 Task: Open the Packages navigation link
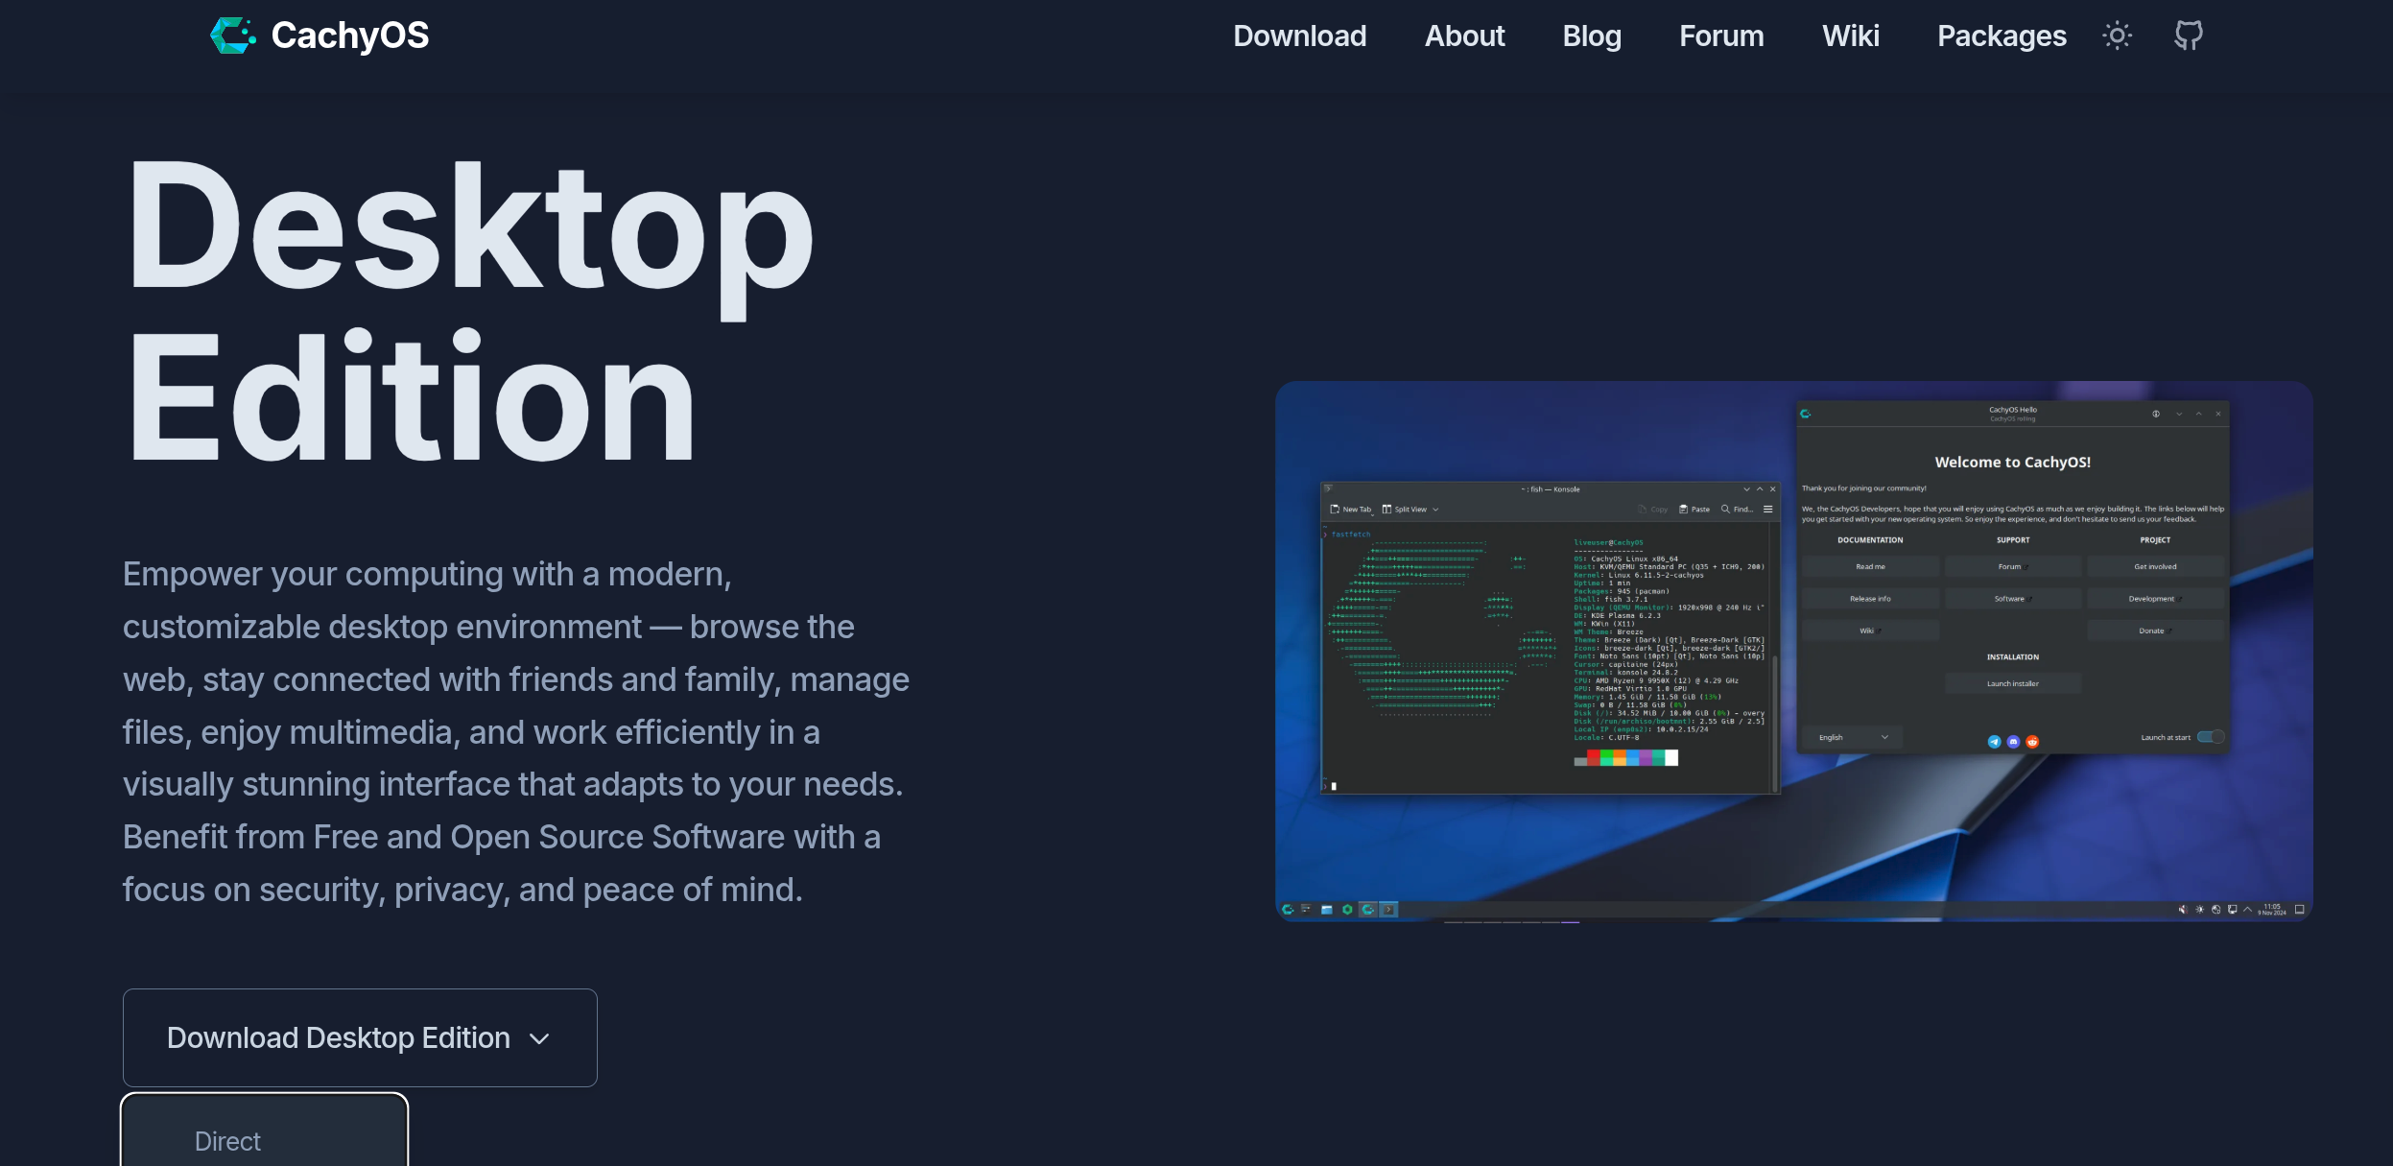[x=2001, y=36]
